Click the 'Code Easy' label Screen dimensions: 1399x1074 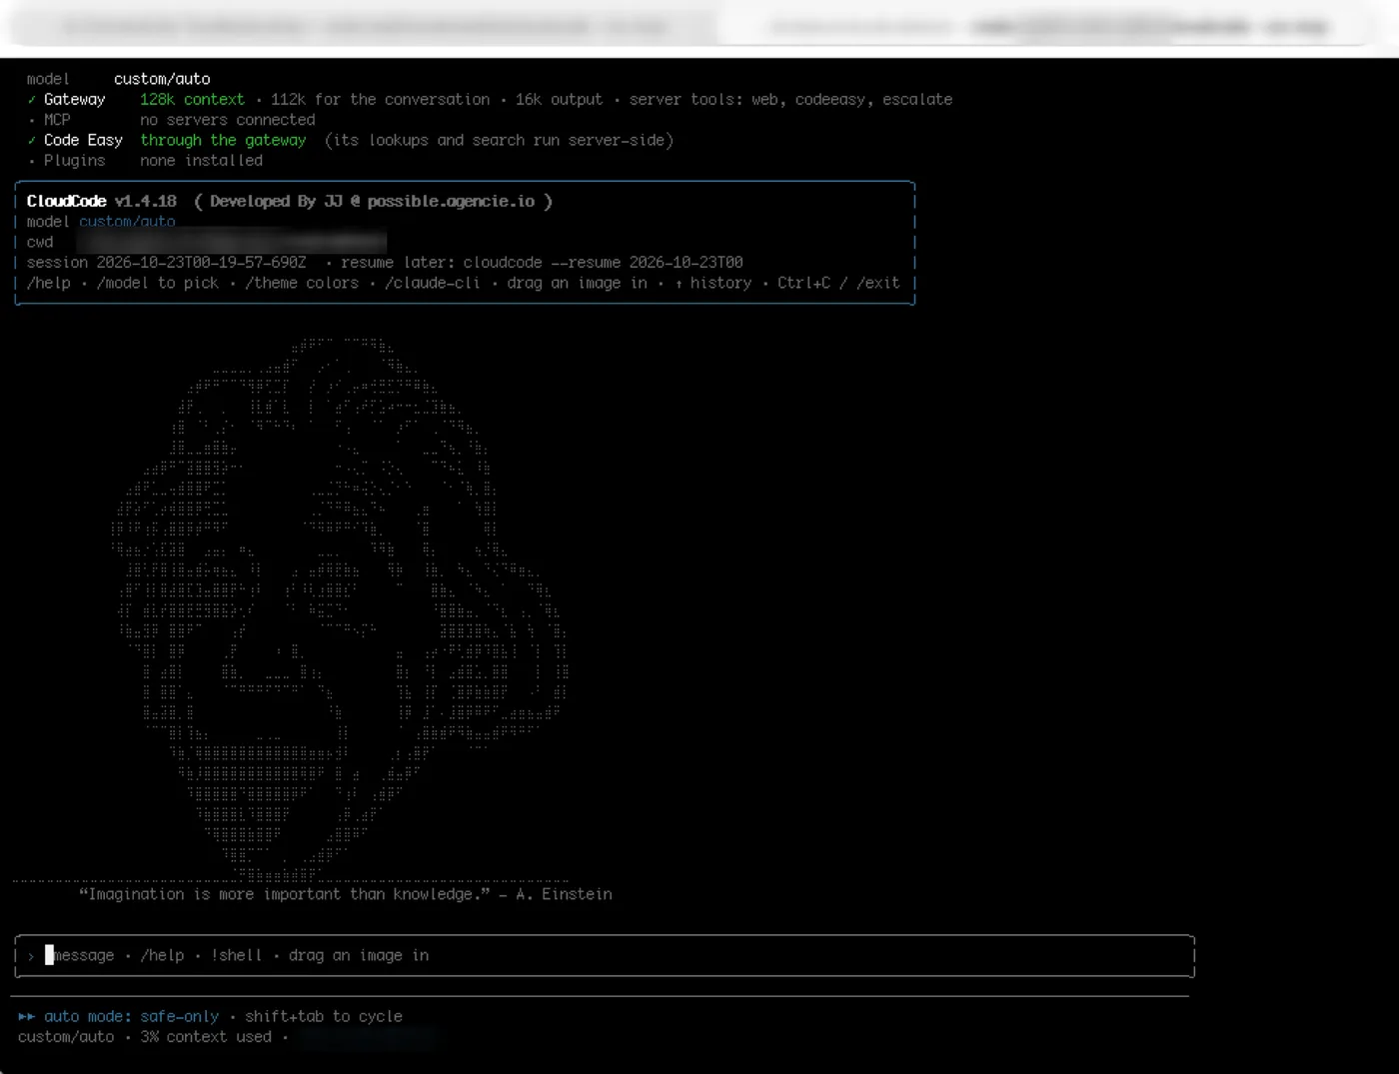click(83, 141)
